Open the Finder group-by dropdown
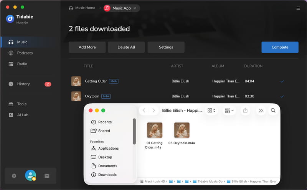 click(229, 111)
